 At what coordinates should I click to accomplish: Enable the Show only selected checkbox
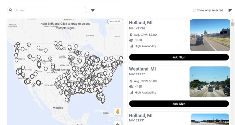pos(194,10)
